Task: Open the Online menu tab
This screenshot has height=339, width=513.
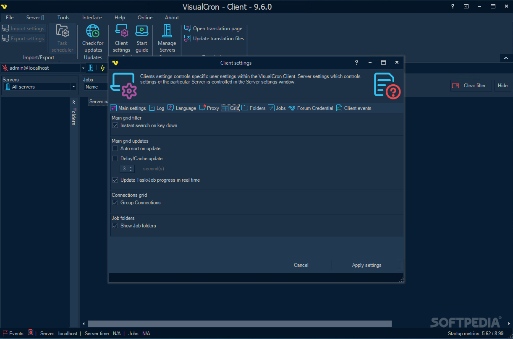Action: [145, 18]
